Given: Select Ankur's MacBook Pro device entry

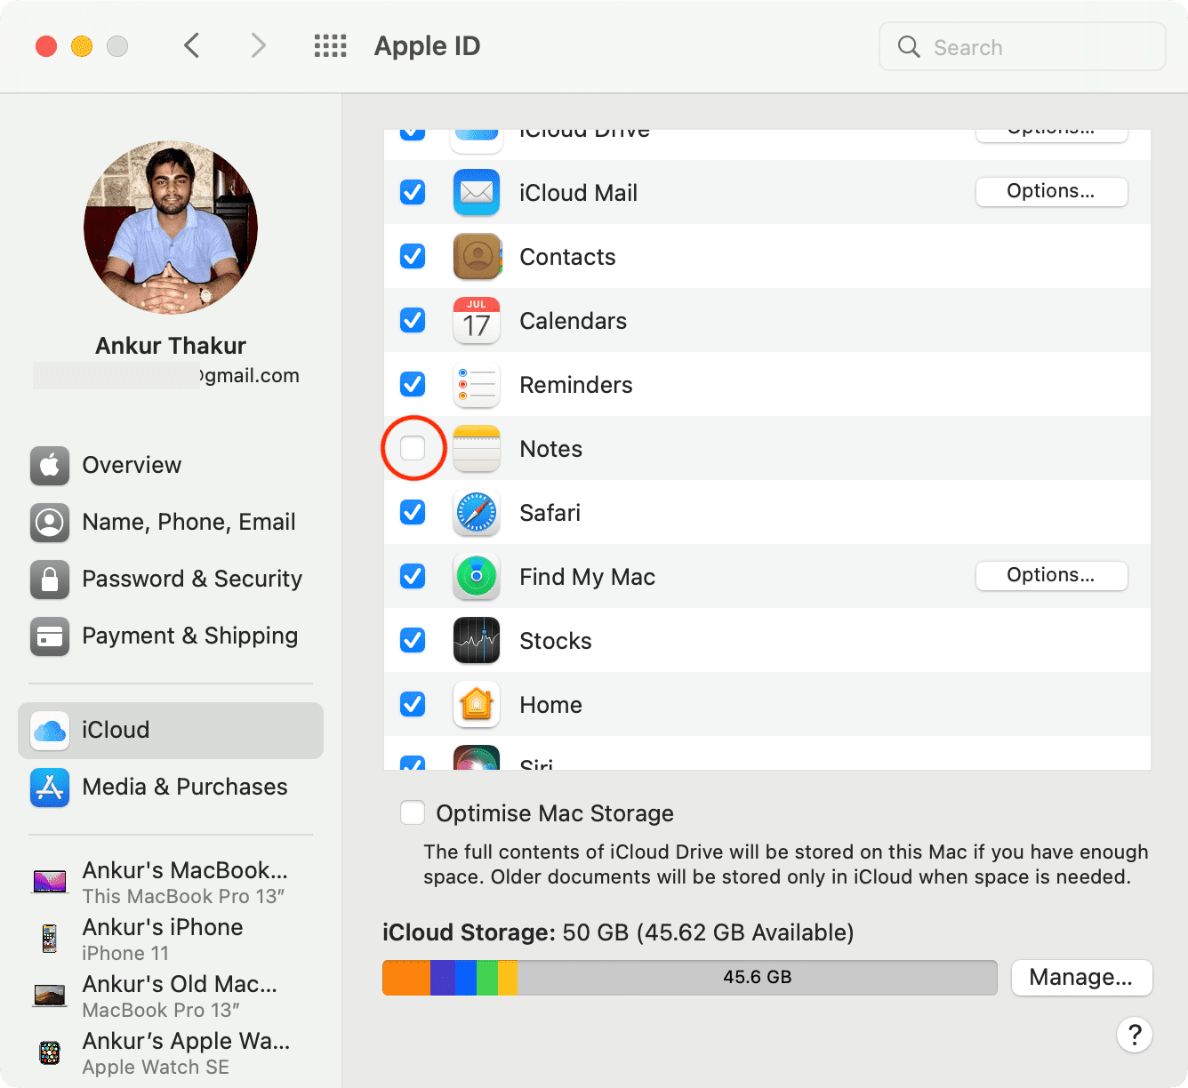Looking at the screenshot, I should [171, 882].
